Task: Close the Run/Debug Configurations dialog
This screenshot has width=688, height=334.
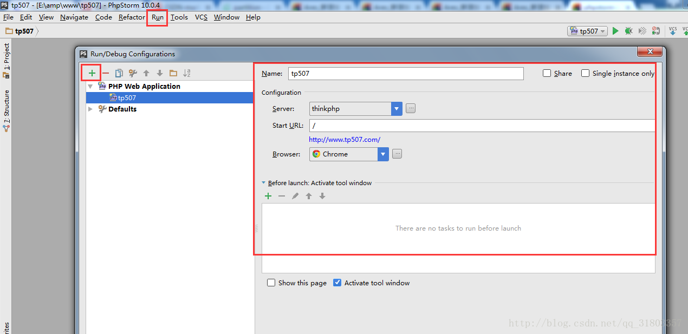Action: pyautogui.click(x=650, y=52)
